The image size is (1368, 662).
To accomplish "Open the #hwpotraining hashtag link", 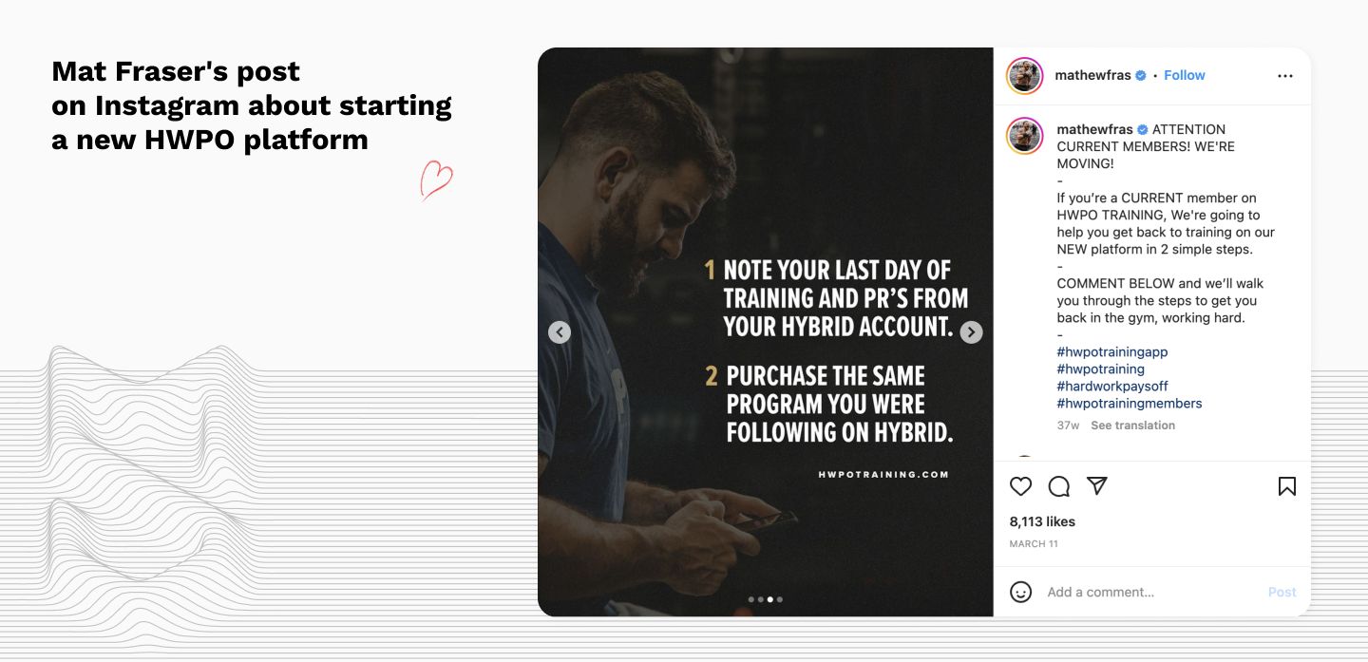I will [x=1100, y=369].
